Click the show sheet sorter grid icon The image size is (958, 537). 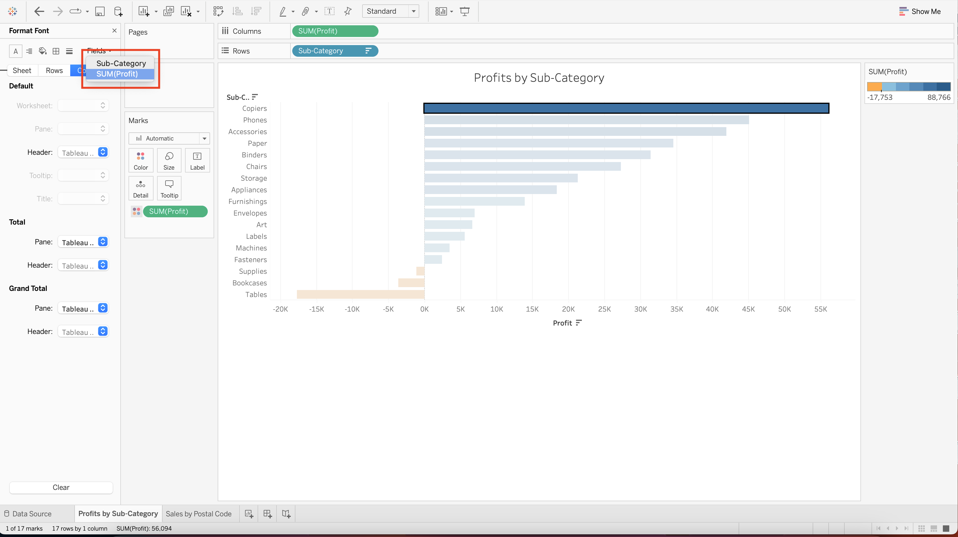click(x=922, y=529)
